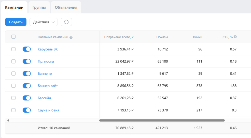
Task: Tick the checkbox beside Банненр campaign
Action: point(13,73)
